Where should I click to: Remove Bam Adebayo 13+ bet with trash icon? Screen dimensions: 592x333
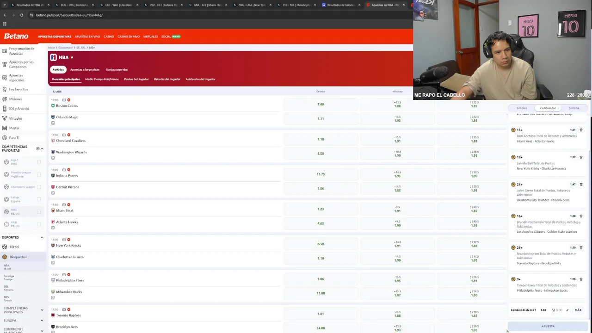click(x=581, y=130)
